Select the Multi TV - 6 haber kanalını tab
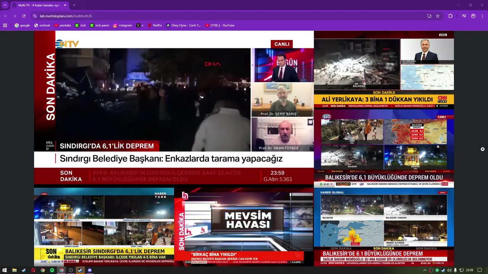Image resolution: width=488 pixels, height=274 pixels. coord(39,5)
